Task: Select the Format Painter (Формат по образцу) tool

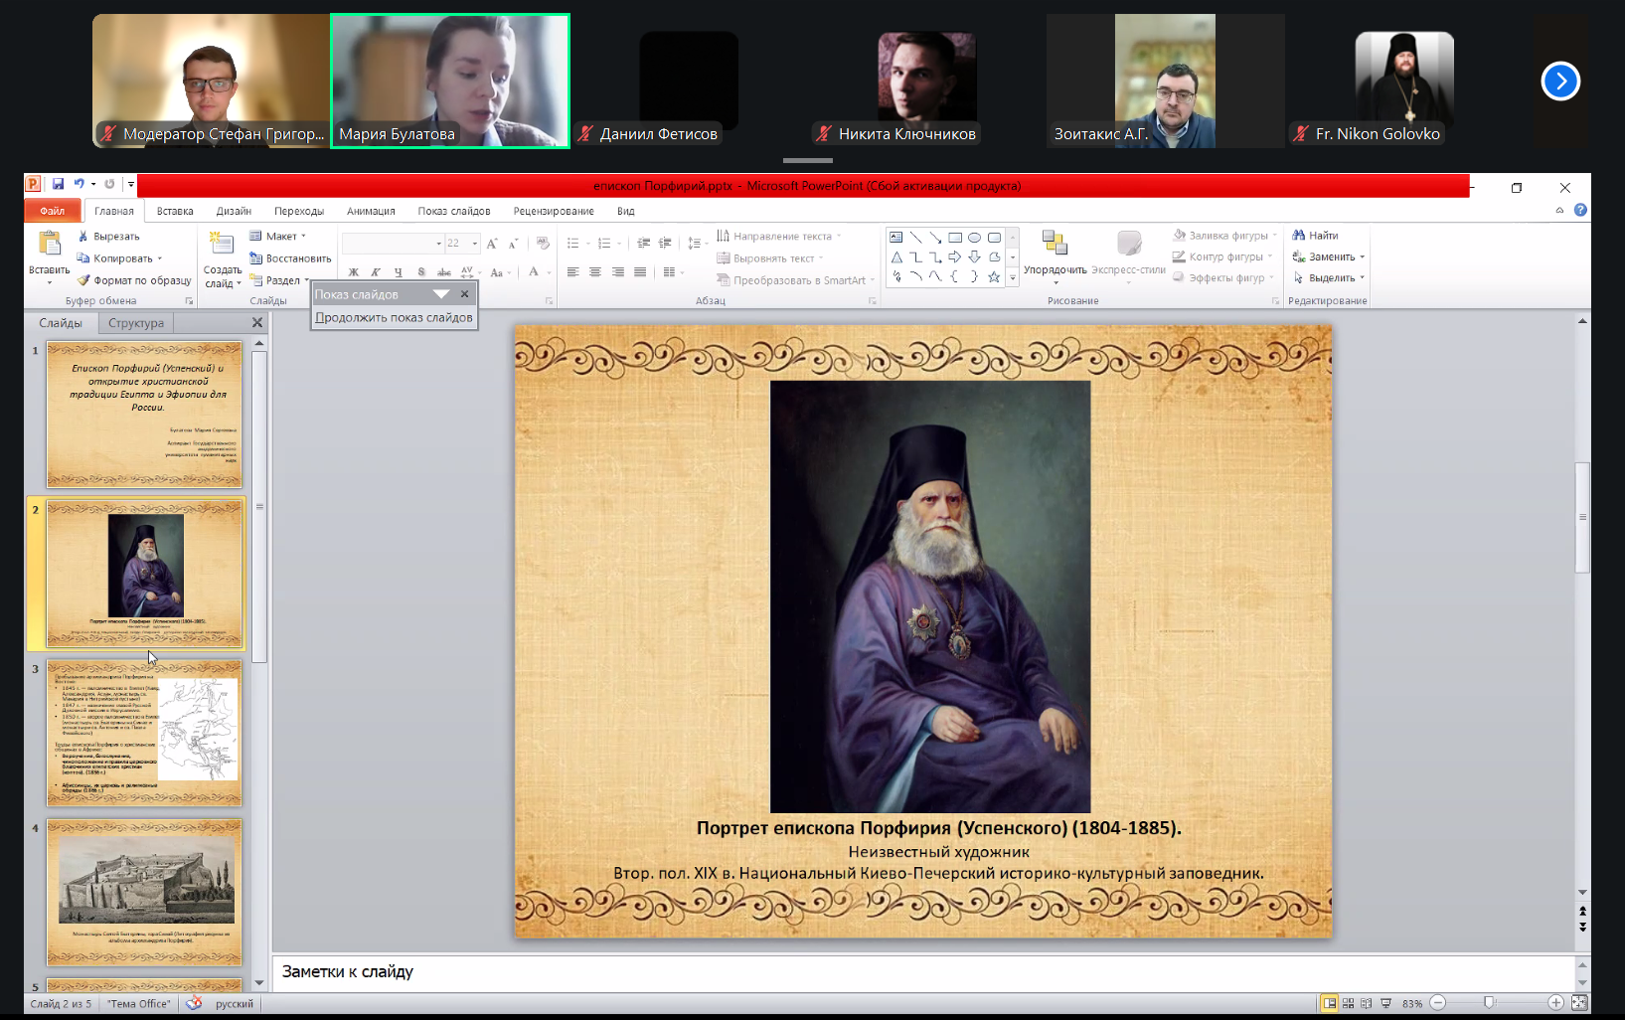Action: [x=134, y=280]
